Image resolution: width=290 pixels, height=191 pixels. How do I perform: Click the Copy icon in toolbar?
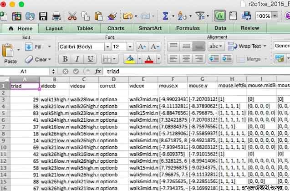click(86, 16)
